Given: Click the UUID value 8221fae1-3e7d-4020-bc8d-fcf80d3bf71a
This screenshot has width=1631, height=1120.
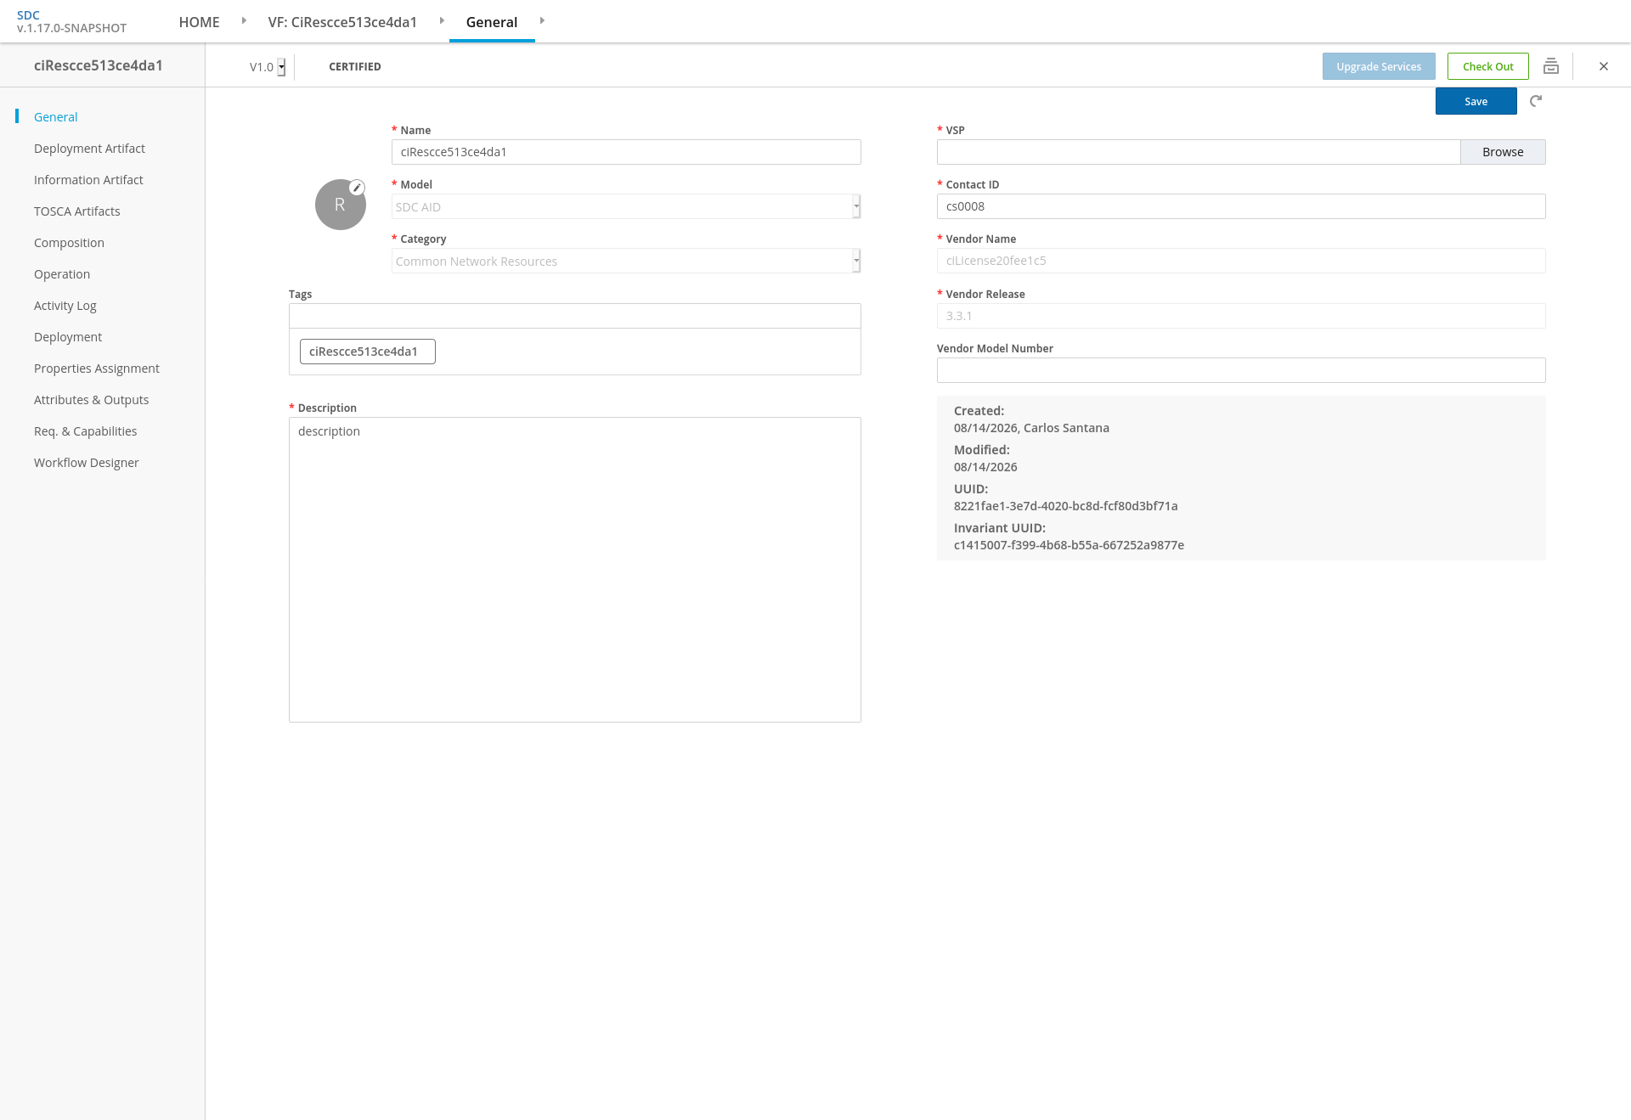Looking at the screenshot, I should point(1065,506).
